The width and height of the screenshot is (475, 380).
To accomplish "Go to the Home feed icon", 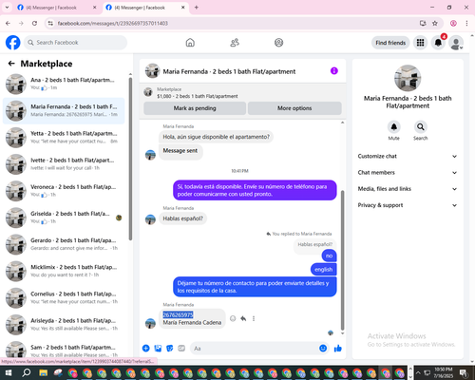I will [x=190, y=43].
